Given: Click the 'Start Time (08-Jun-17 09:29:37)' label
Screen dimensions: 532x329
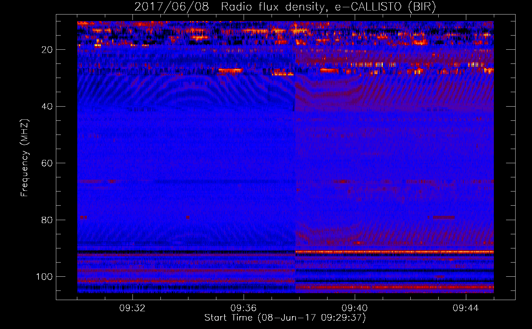Looking at the screenshot, I should [x=285, y=318].
